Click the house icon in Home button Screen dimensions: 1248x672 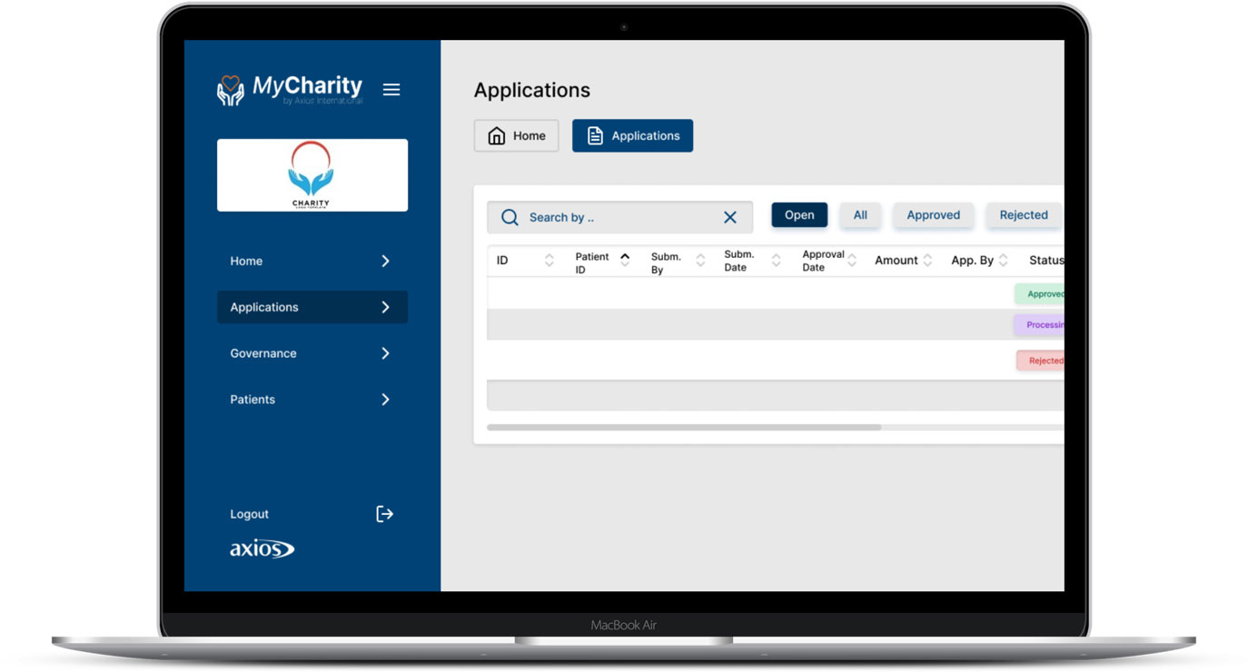point(497,136)
